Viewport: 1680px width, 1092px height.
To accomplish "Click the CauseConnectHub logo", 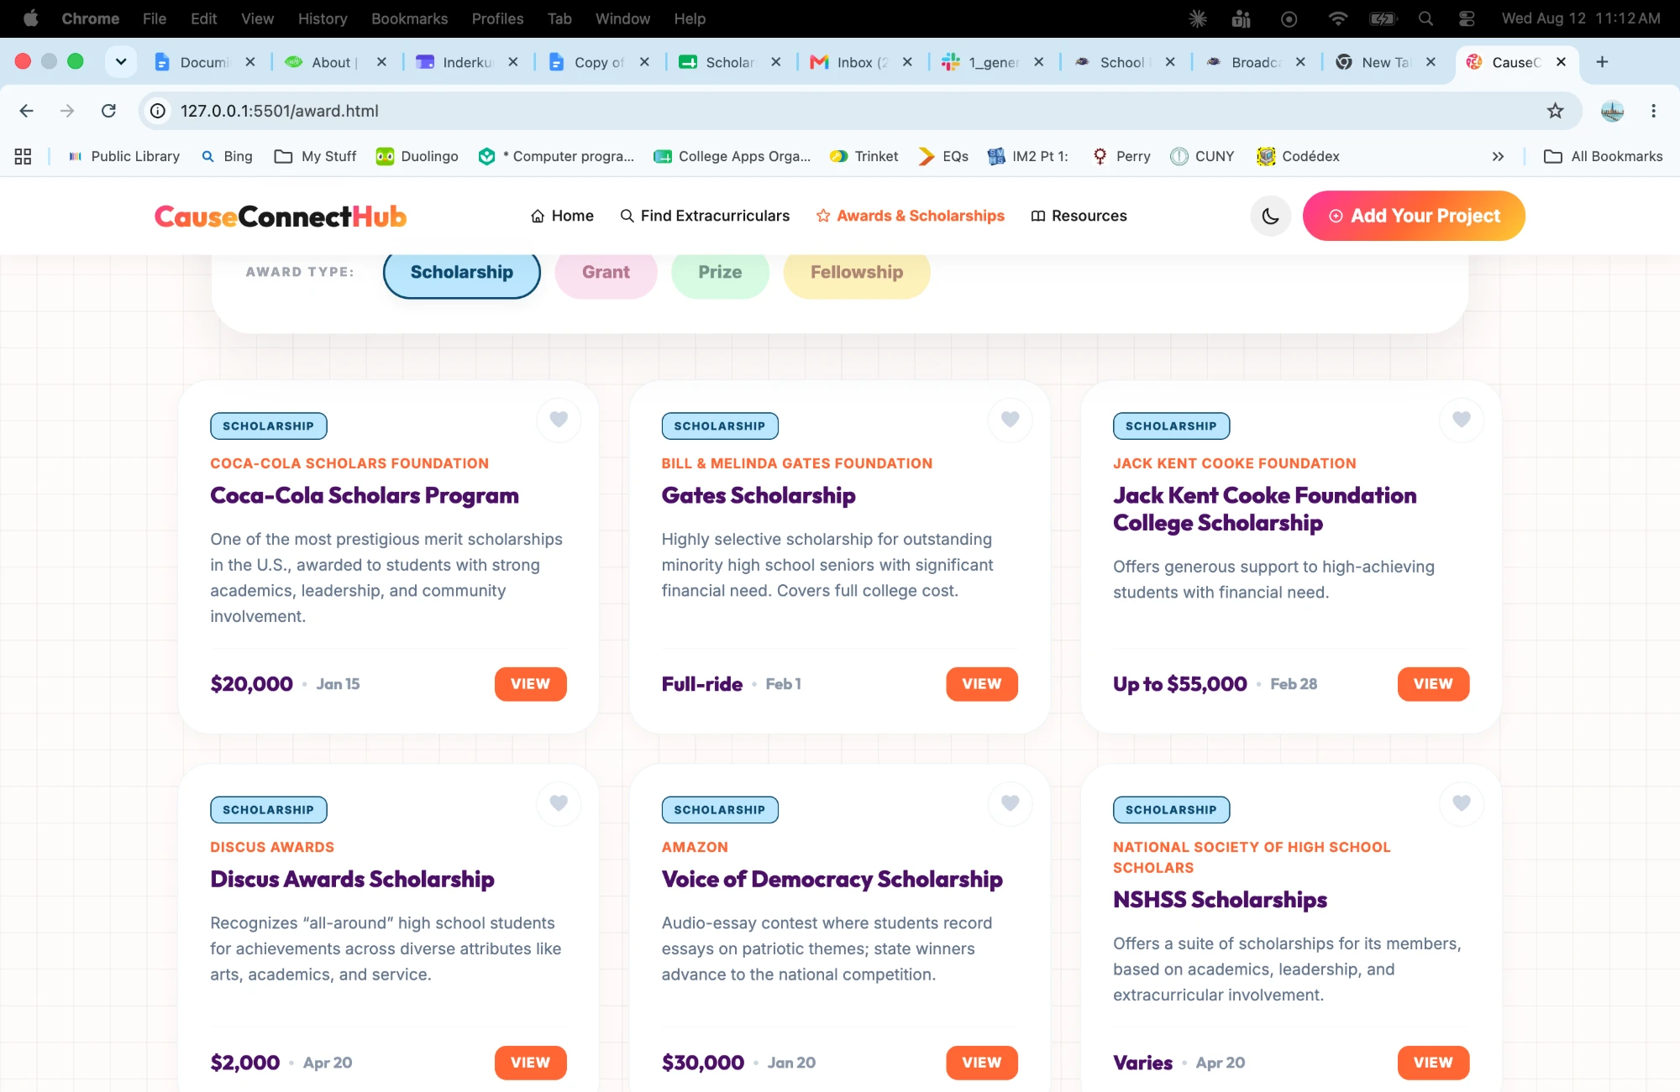I will 281,217.
